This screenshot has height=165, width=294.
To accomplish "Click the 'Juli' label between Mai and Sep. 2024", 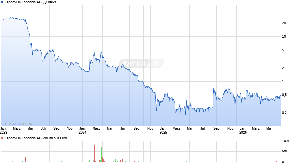I will 123,129.
